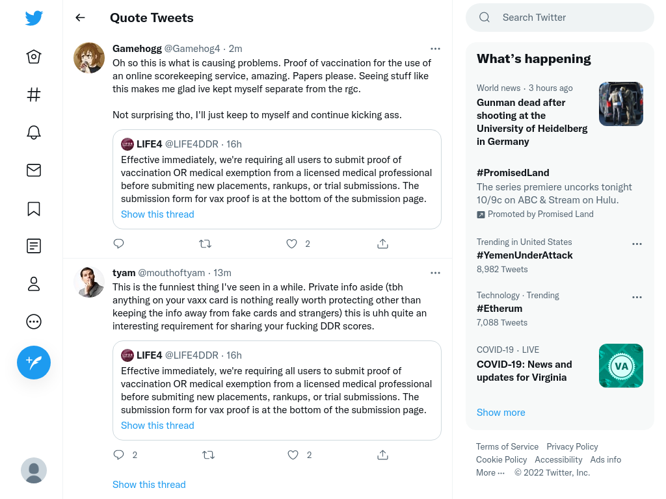Image resolution: width=666 pixels, height=499 pixels.
Task: Click the compose Tweet feather button
Action: coord(34,363)
